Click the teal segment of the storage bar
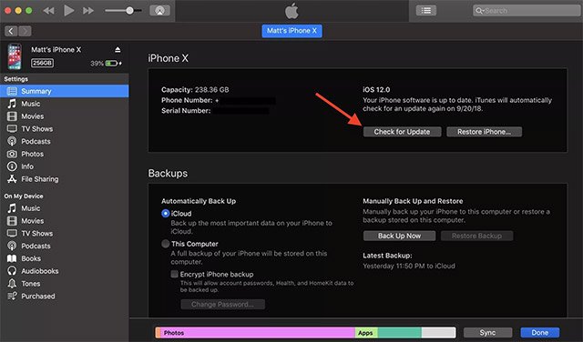Viewport: 583px width, 342px height. [x=399, y=333]
